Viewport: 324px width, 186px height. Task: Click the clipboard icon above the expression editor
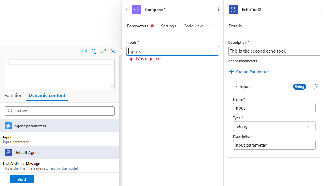(94, 51)
